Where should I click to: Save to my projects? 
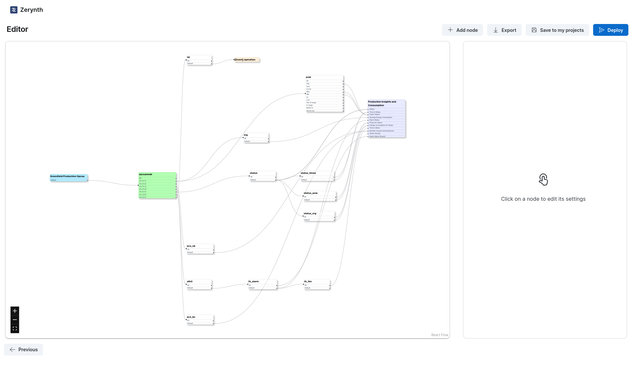pos(557,30)
